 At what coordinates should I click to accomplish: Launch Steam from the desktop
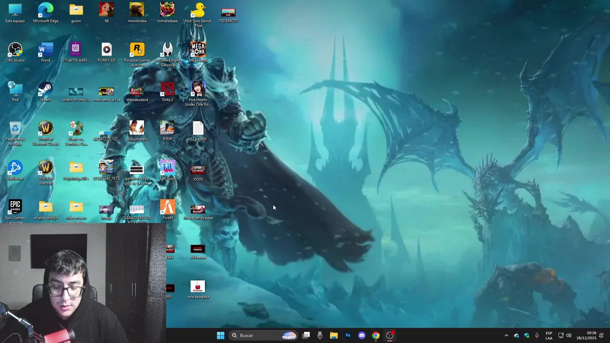pos(46,91)
